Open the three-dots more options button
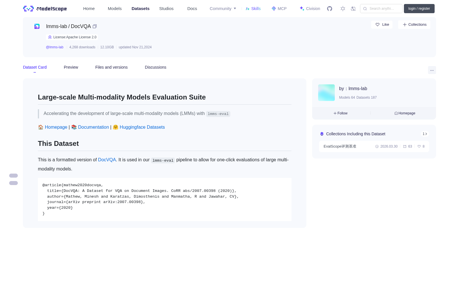459x286 pixels. point(432,70)
